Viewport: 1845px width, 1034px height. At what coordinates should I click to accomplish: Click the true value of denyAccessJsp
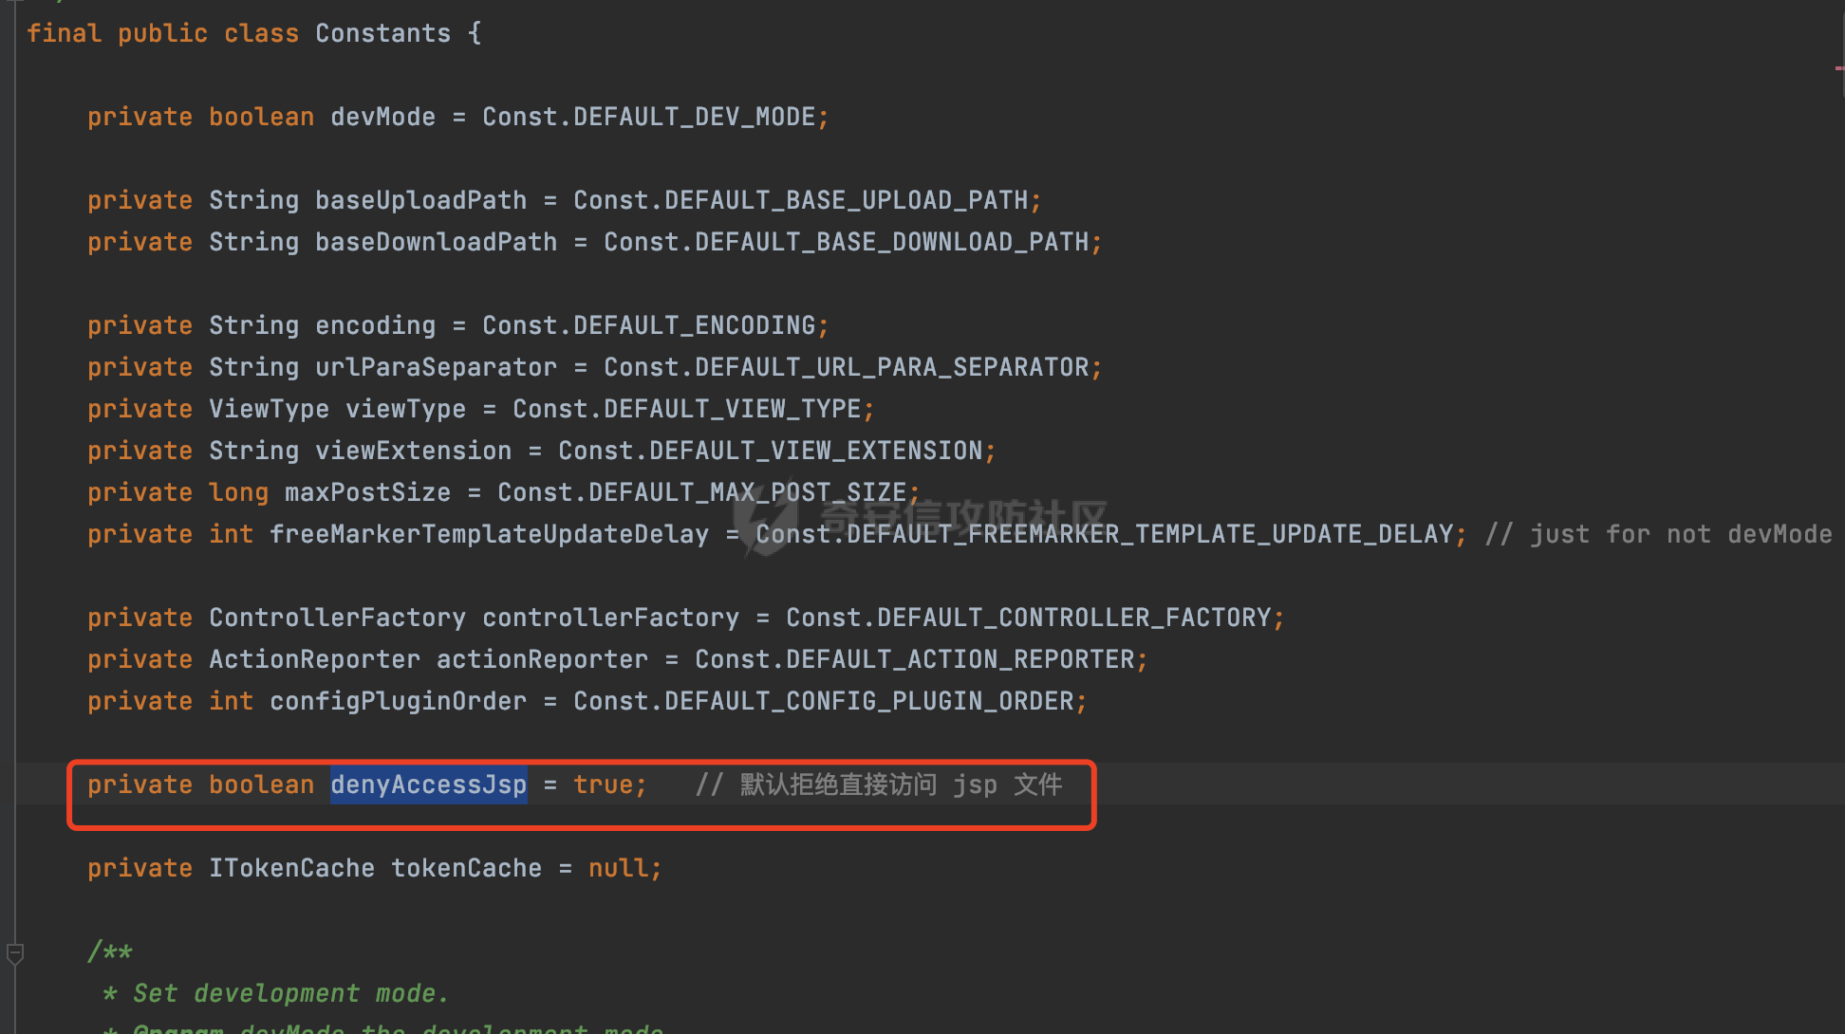pyautogui.click(x=603, y=785)
